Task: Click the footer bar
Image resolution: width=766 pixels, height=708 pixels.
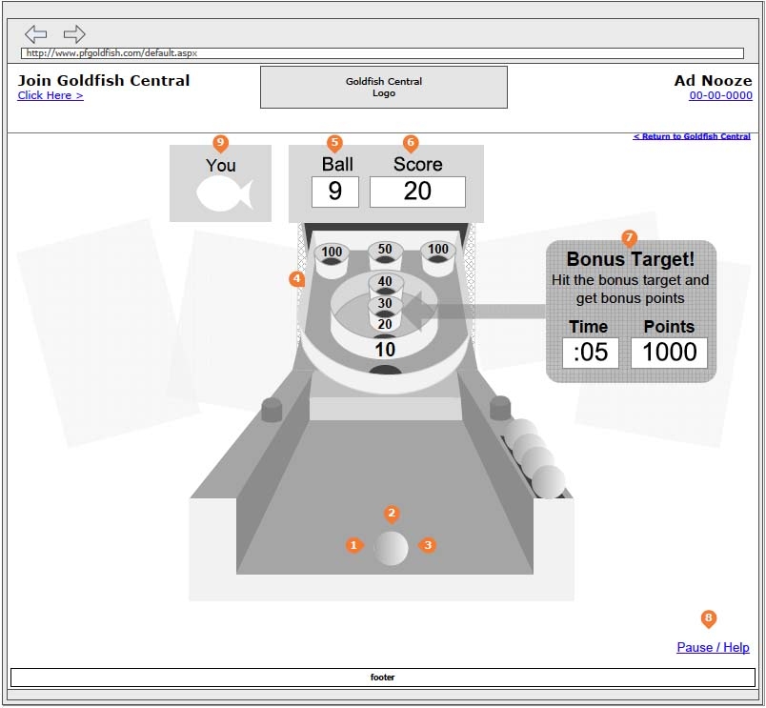Action: (382, 678)
